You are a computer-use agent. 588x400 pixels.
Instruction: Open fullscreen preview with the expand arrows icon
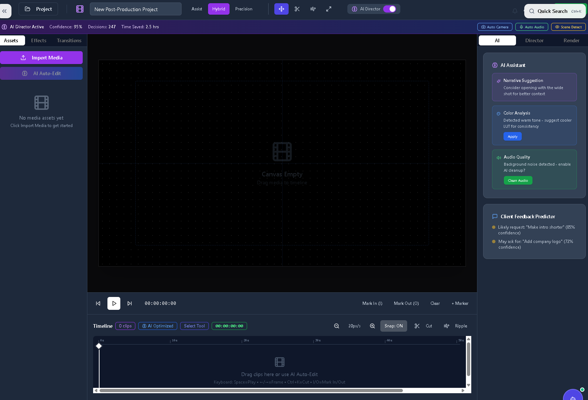(328, 9)
